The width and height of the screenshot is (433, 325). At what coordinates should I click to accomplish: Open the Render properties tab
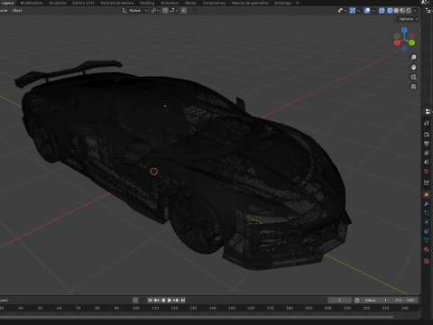click(x=427, y=135)
